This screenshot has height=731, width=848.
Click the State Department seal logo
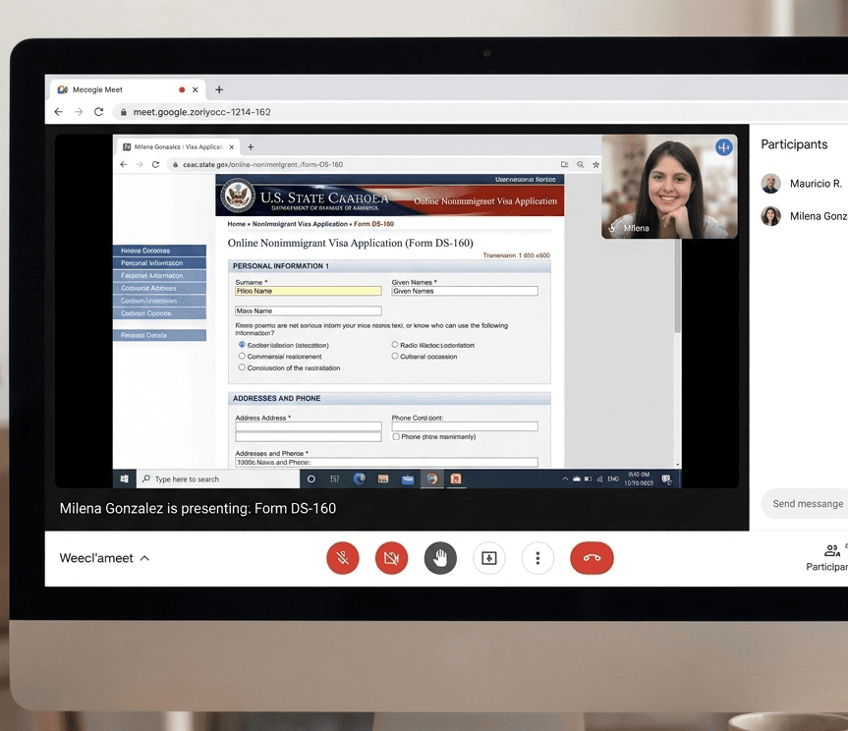(238, 196)
